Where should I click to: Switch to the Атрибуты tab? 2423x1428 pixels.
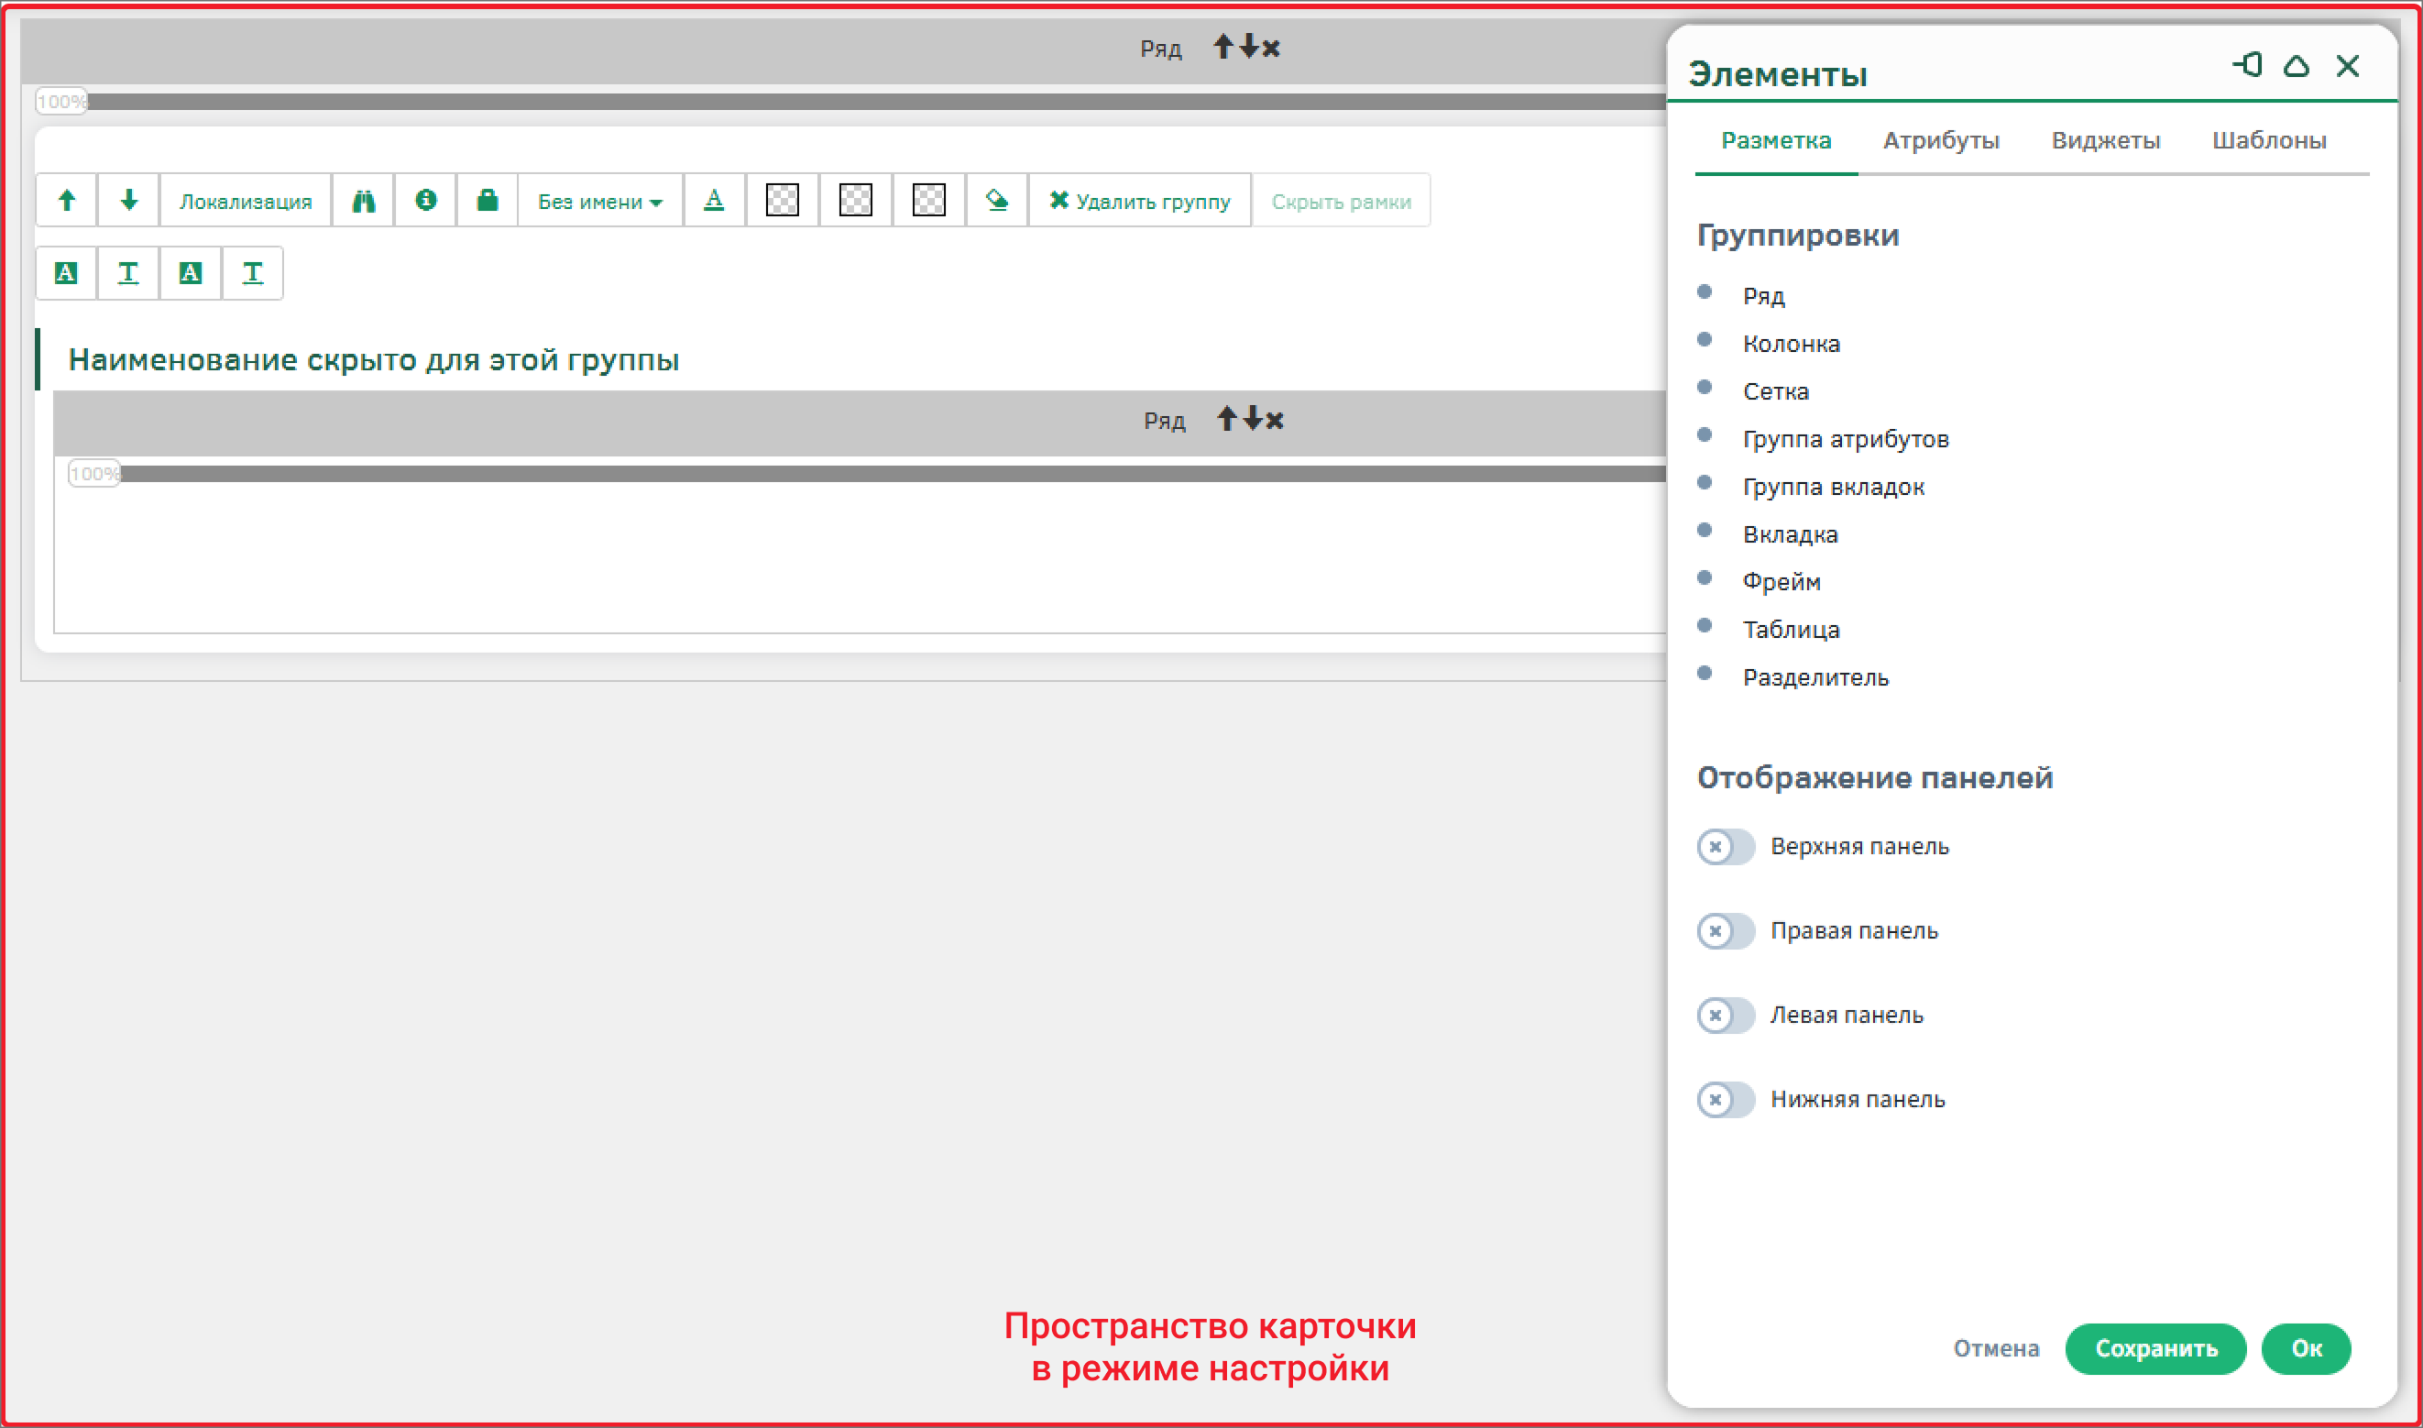(x=1940, y=140)
